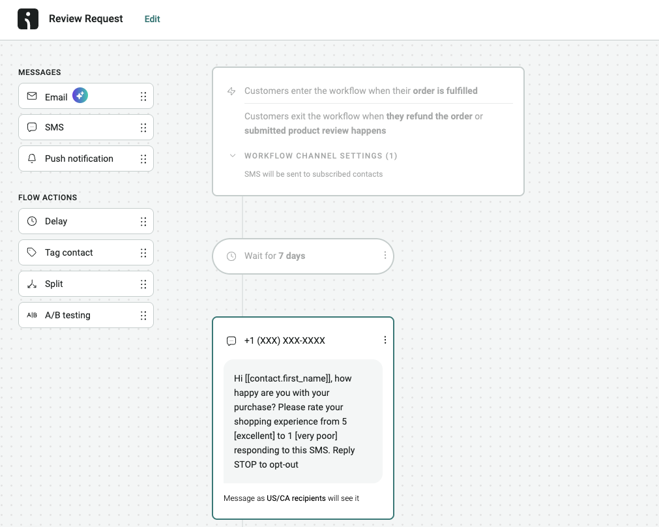Select the Email message block
This screenshot has width=659, height=527.
(x=86, y=97)
